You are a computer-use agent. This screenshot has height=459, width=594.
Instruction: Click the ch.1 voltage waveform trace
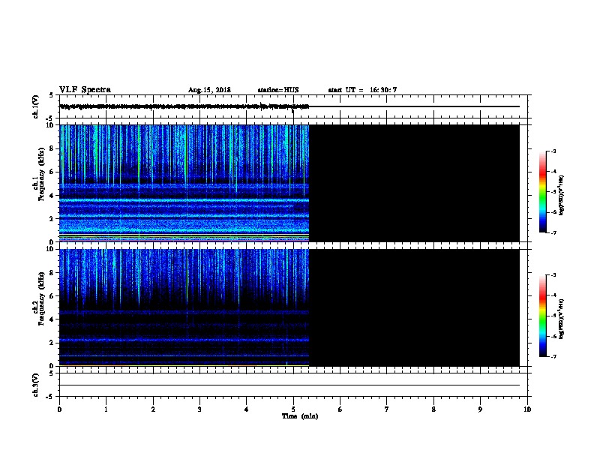[x=184, y=106]
